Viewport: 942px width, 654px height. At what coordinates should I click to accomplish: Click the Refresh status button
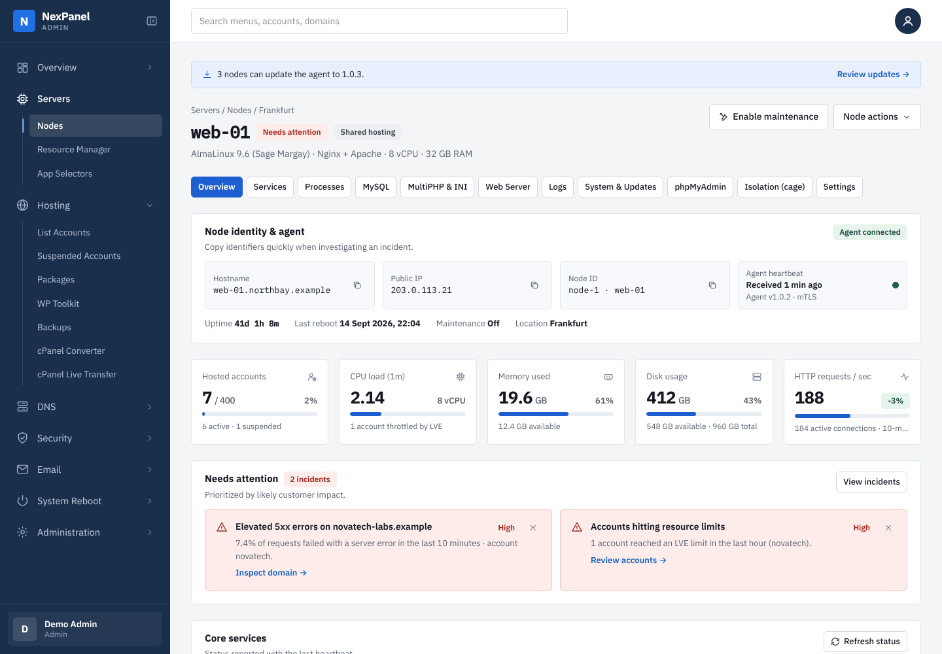pyautogui.click(x=865, y=642)
